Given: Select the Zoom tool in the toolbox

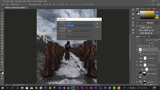Looking at the screenshot, I should pyautogui.click(x=2, y=65).
